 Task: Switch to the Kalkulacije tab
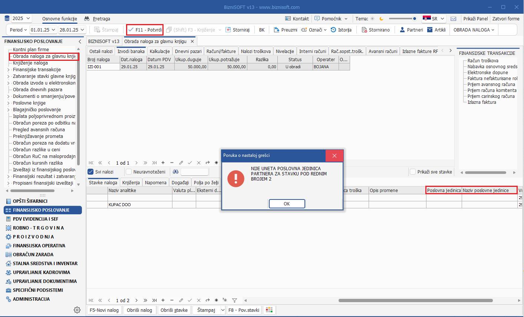pos(159,51)
